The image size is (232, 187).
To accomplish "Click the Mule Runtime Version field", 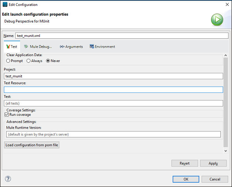I will [x=113, y=134].
